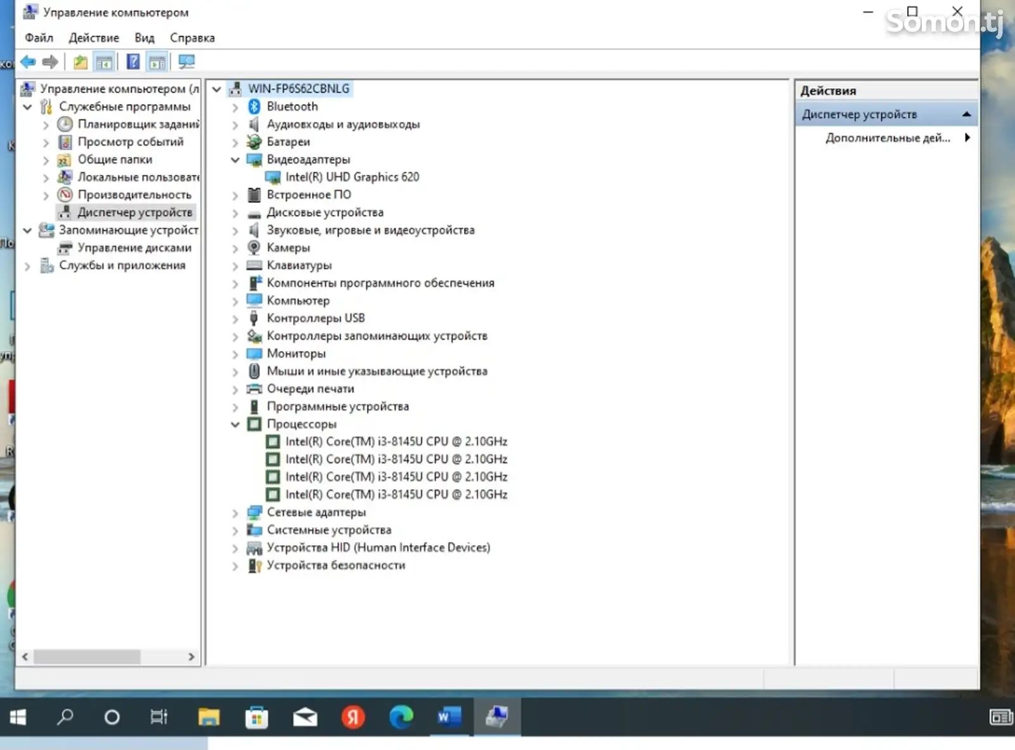Click the Сетевые адаптеры category icon
Image resolution: width=1015 pixels, height=750 pixels.
254,512
